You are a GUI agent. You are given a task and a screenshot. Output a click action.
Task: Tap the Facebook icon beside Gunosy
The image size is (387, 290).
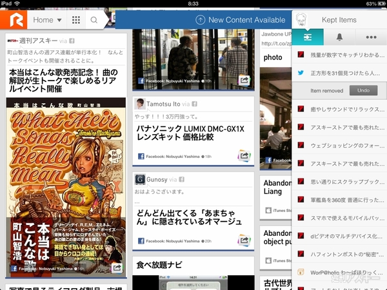pyautogui.click(x=182, y=179)
